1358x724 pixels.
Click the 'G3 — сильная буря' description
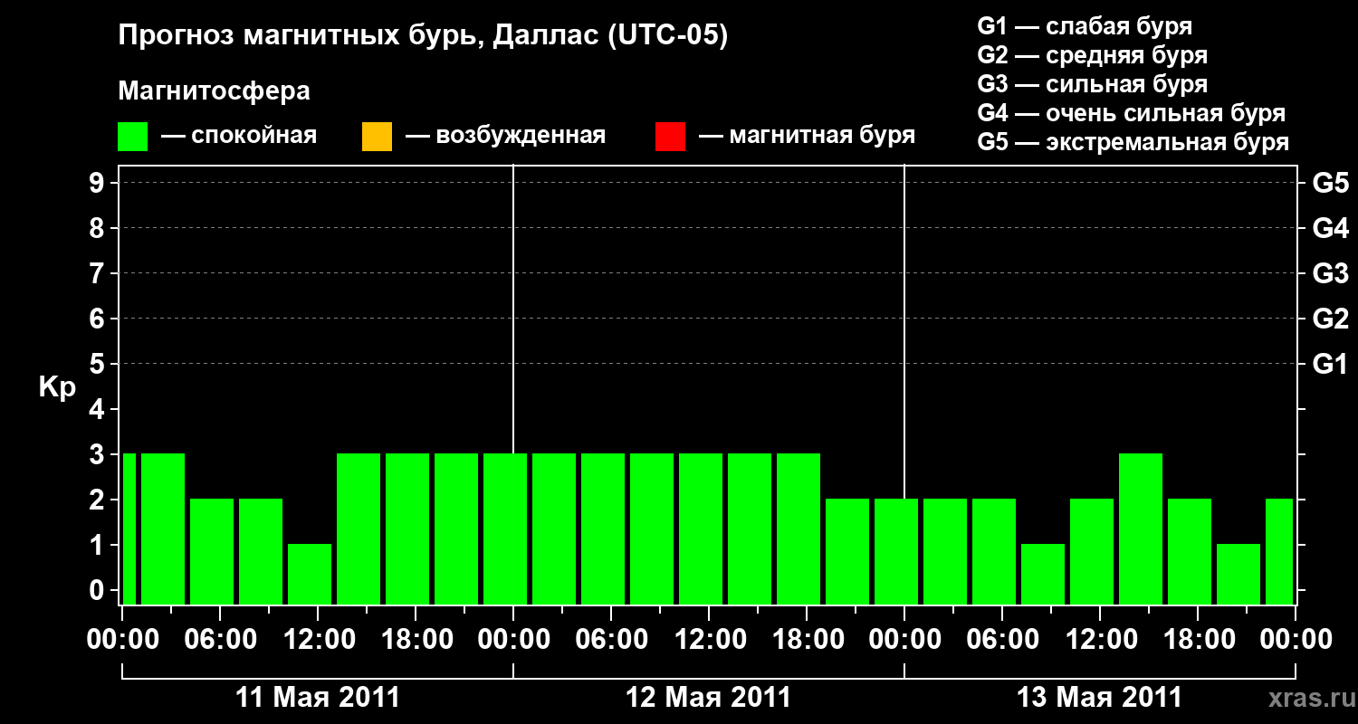point(1092,84)
